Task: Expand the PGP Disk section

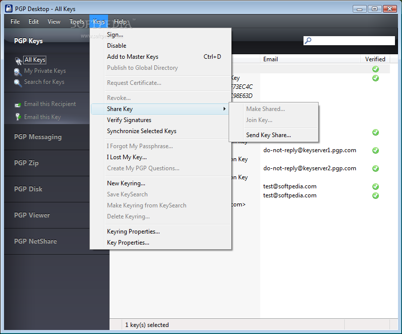Action: (47, 189)
